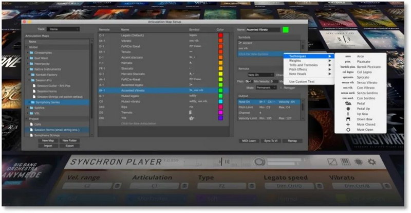Select the Marcato articulation row
Screen dimensions: 411x213
(163, 63)
